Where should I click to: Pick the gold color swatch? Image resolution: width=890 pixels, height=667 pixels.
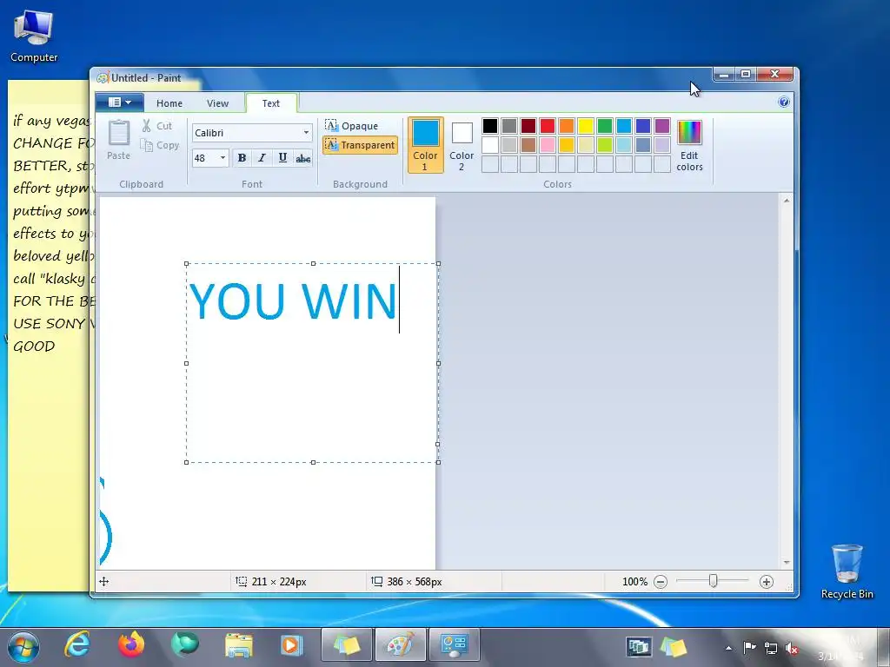pos(567,145)
